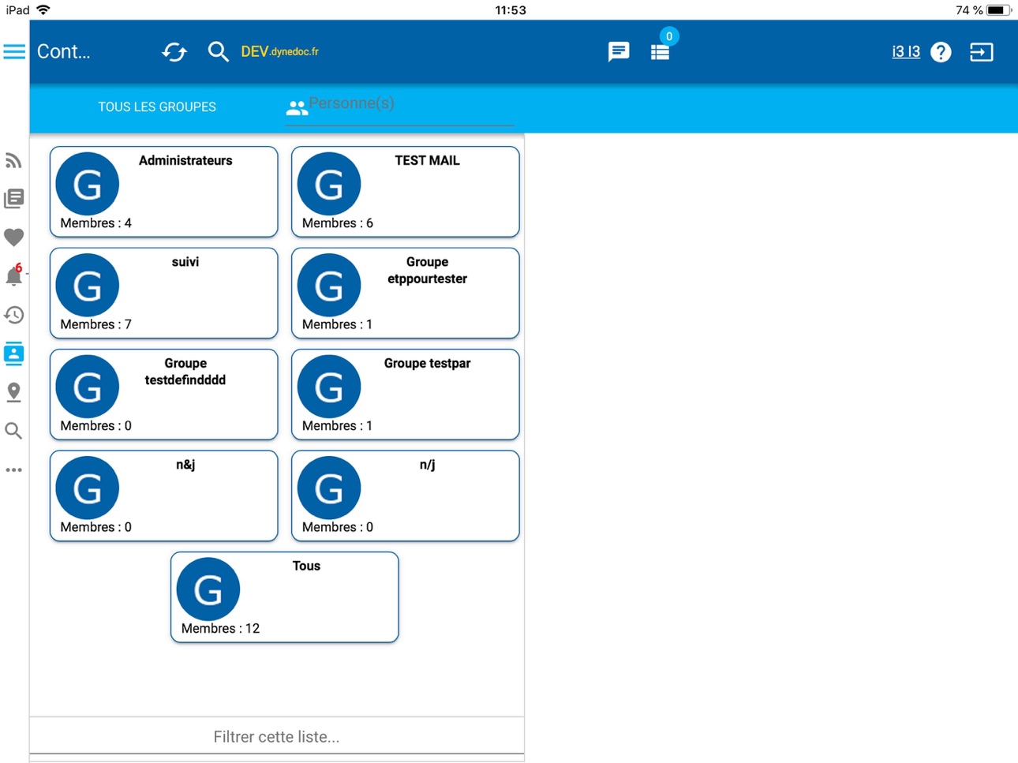Switch to TOUS LES GROUPES tab
The width and height of the screenshot is (1018, 763).
[157, 107]
